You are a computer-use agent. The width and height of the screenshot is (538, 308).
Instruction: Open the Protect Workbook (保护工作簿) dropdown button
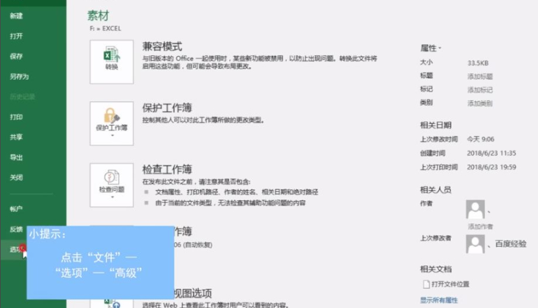(x=111, y=123)
